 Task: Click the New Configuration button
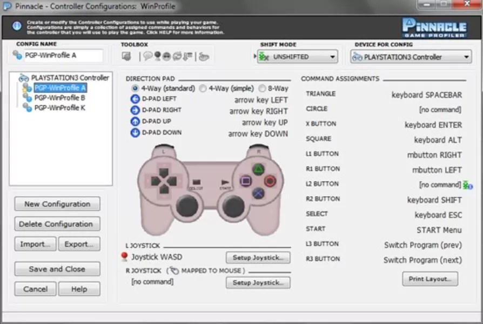pos(57,204)
